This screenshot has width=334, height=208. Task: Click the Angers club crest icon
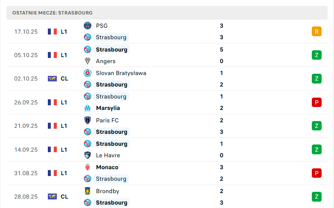click(x=88, y=61)
